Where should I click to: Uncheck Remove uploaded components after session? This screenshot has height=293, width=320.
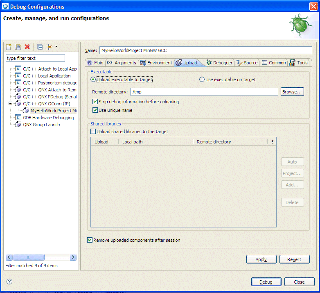click(90, 240)
